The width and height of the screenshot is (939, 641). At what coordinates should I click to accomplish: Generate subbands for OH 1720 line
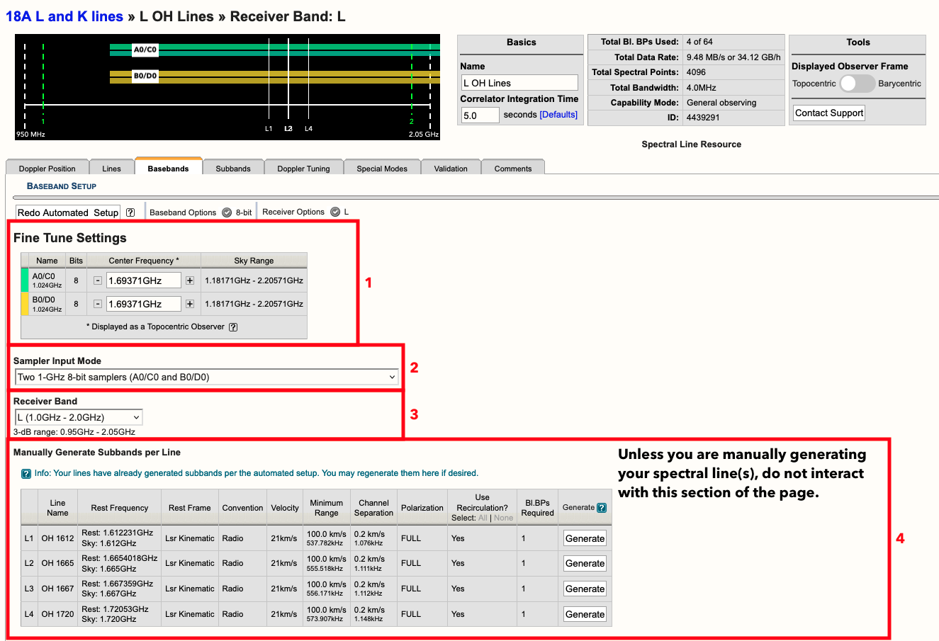pyautogui.click(x=585, y=615)
